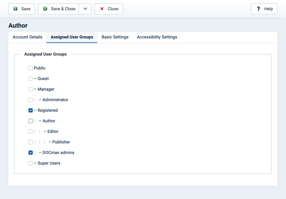Tick the Author group checkbox

point(31,121)
